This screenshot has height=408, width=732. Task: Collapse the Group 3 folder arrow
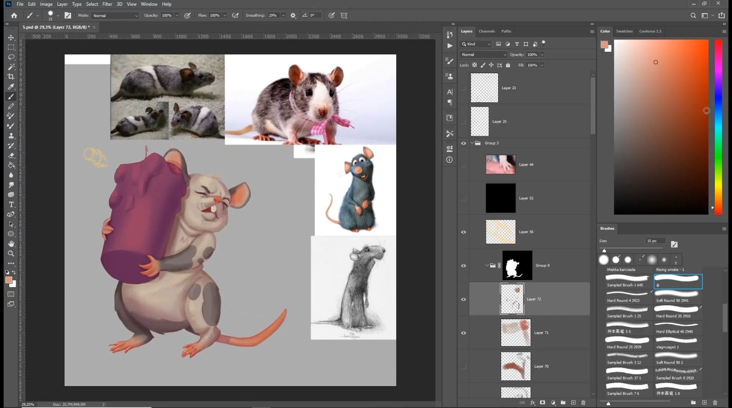472,143
